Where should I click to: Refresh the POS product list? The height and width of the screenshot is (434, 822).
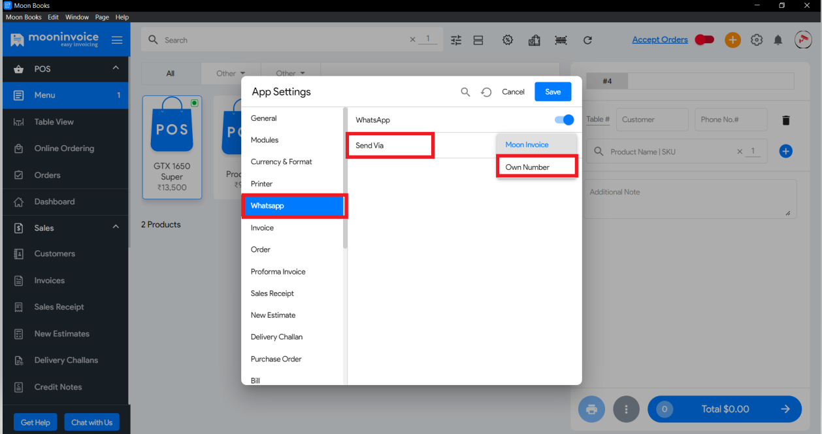tap(587, 40)
